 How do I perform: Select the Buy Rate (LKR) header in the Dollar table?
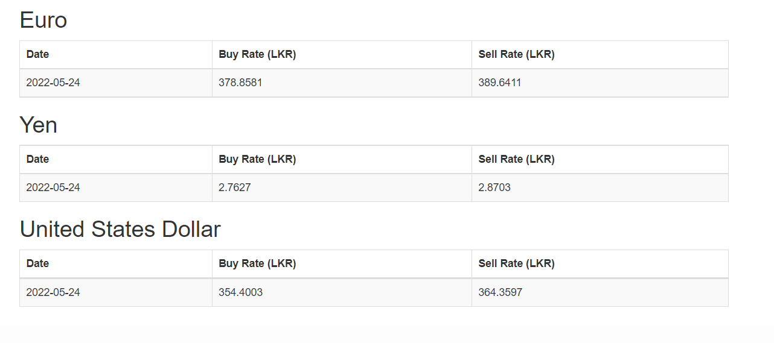[x=257, y=263]
